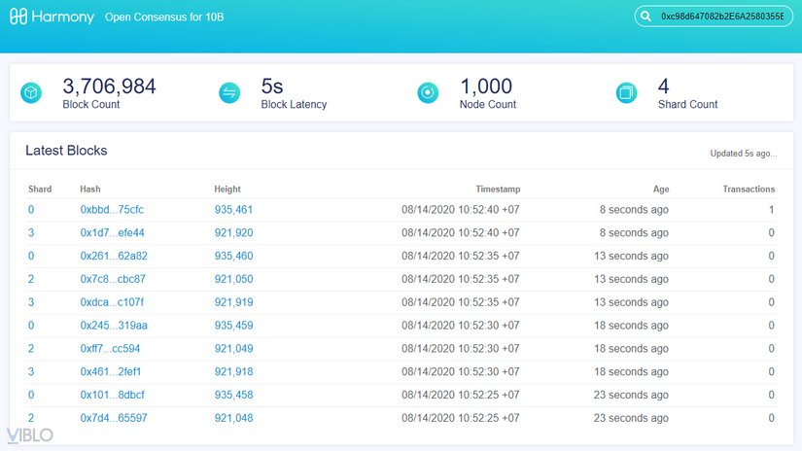Click the Shard column header
Screen dimensions: 802x451
(40, 190)
